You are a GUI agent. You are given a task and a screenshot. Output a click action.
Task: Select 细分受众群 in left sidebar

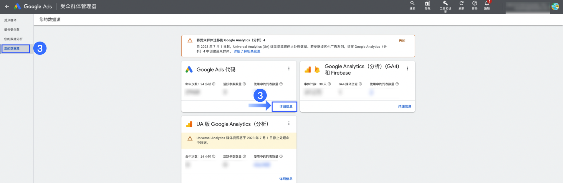click(x=12, y=30)
